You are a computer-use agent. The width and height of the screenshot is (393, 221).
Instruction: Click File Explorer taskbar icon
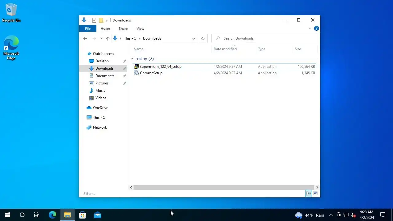pos(68,215)
